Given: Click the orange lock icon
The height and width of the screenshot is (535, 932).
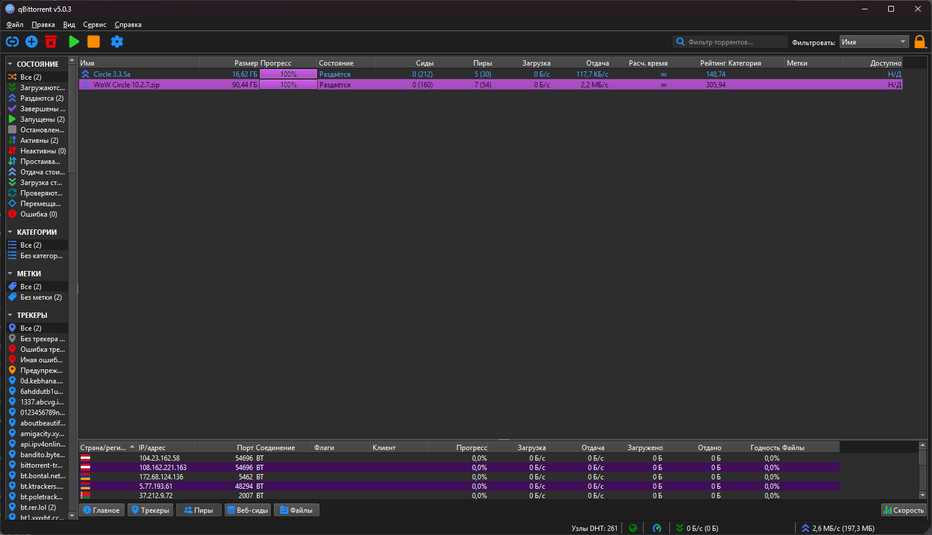Looking at the screenshot, I should (920, 42).
